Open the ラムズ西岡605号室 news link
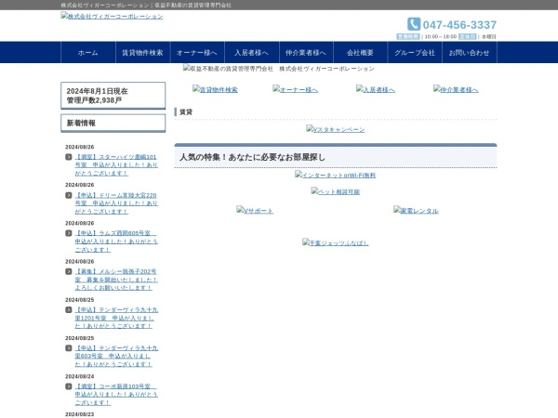Image resolution: width=558 pixels, height=418 pixels. tap(116, 242)
